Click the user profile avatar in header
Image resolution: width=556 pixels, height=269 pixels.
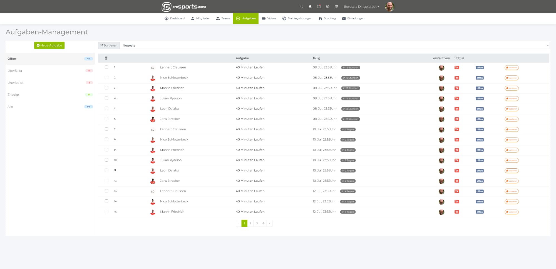pyautogui.click(x=389, y=7)
